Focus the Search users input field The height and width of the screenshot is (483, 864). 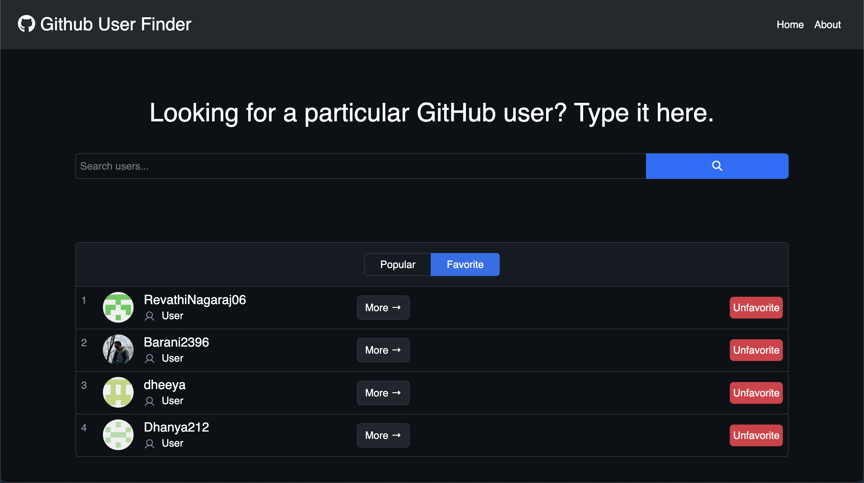[x=360, y=166]
